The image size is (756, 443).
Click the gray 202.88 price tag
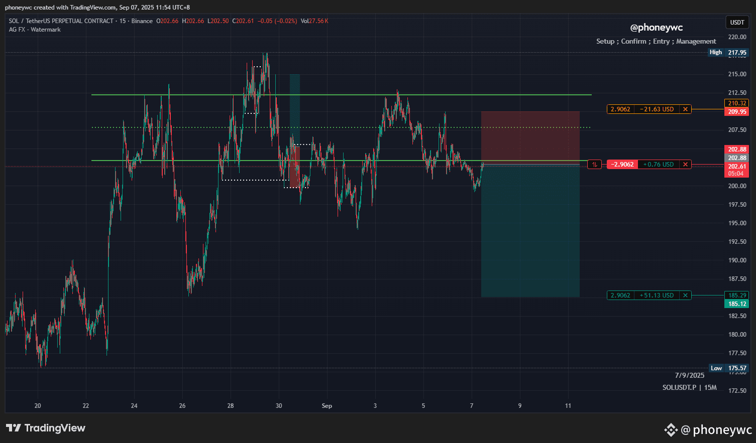(737, 158)
